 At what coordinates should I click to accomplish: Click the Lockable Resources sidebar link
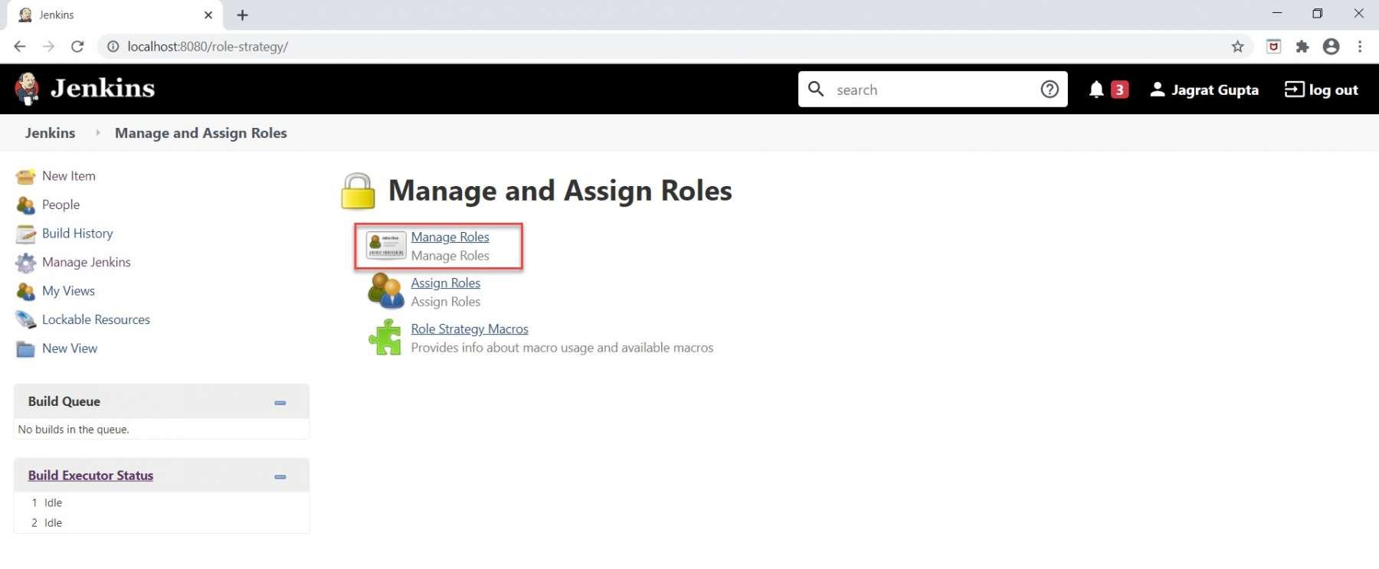pos(96,320)
